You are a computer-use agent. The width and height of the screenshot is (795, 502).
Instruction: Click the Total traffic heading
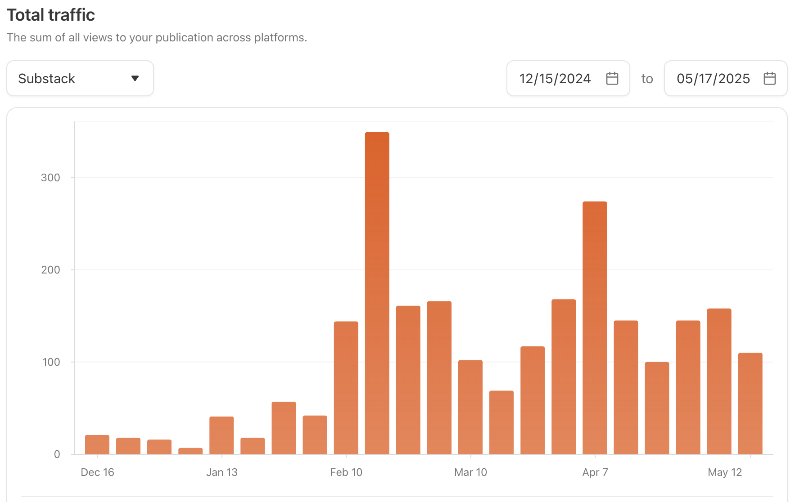coord(50,14)
